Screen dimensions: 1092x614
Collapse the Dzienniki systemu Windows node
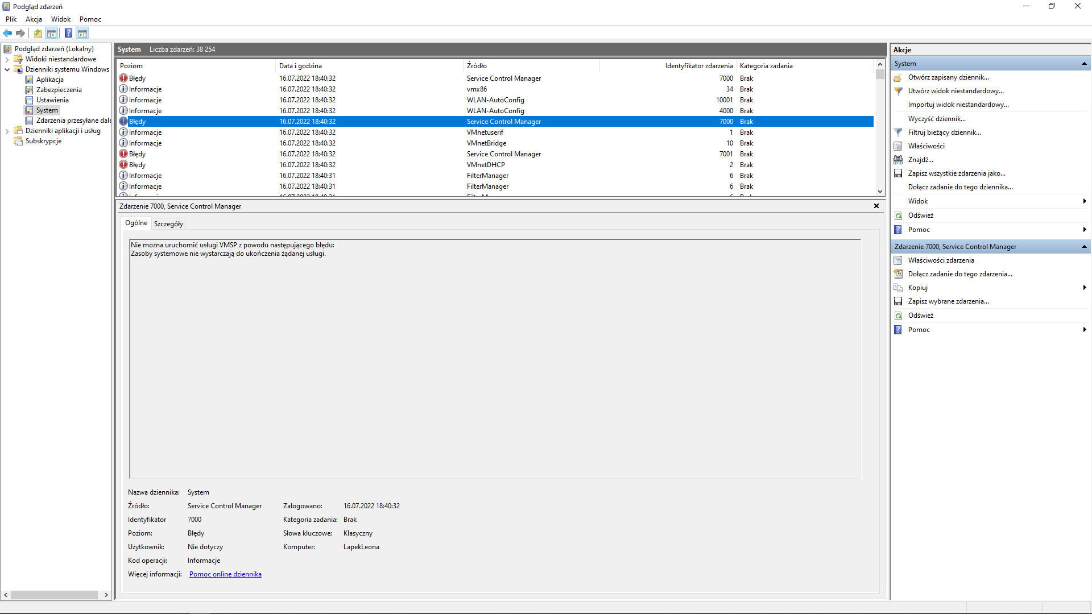(x=7, y=69)
